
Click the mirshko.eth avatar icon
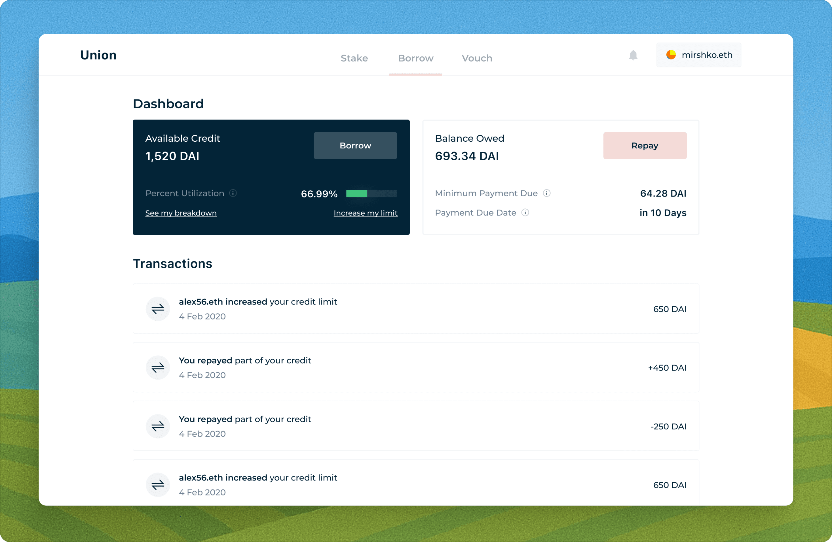(671, 55)
